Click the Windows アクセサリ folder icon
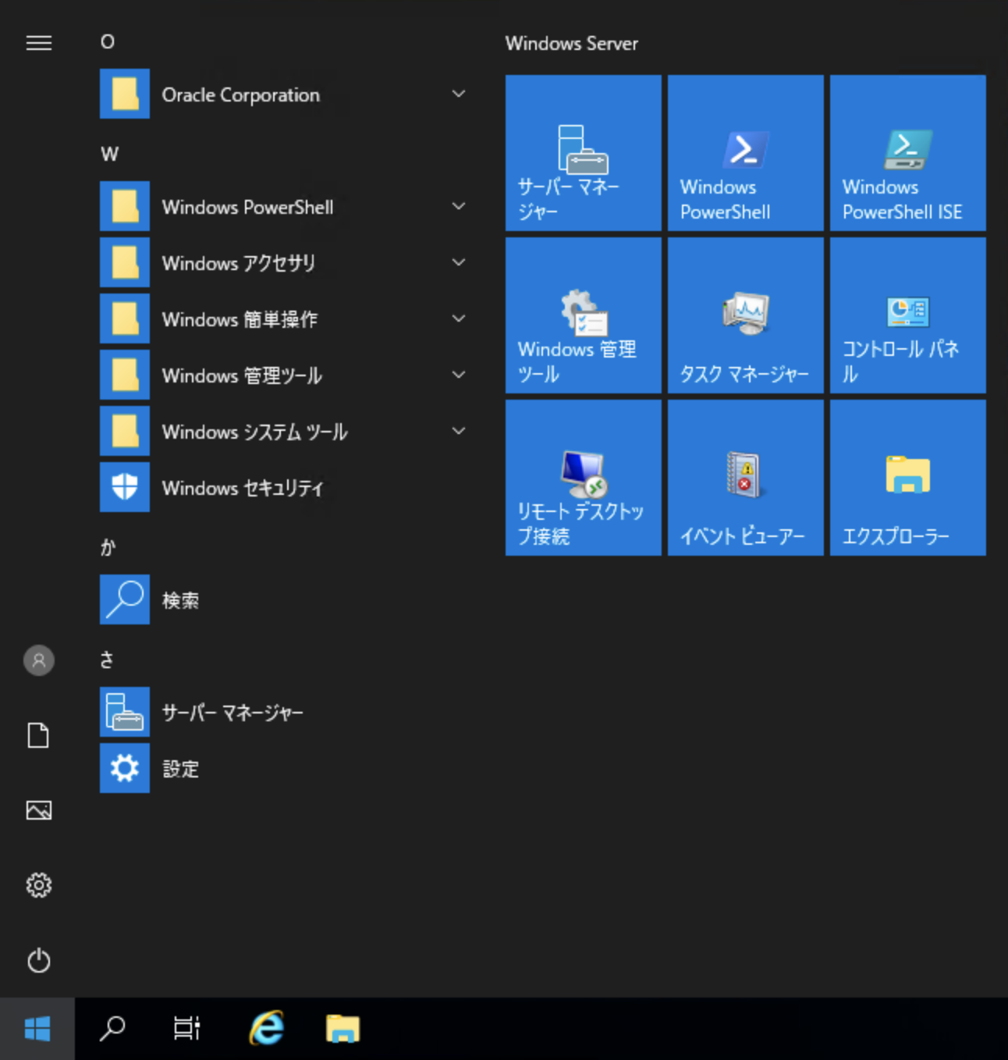Screen dimensions: 1008x1060 pyautogui.click(x=125, y=262)
